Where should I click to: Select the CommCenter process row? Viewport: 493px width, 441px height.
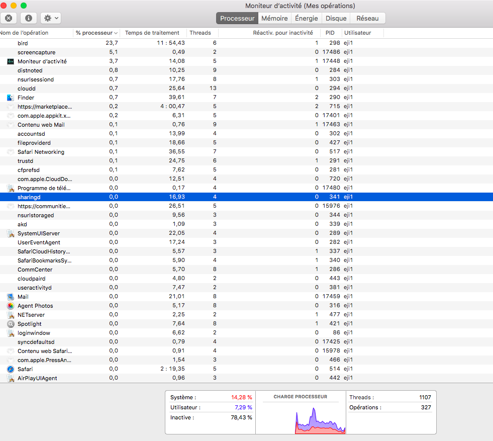point(246,270)
